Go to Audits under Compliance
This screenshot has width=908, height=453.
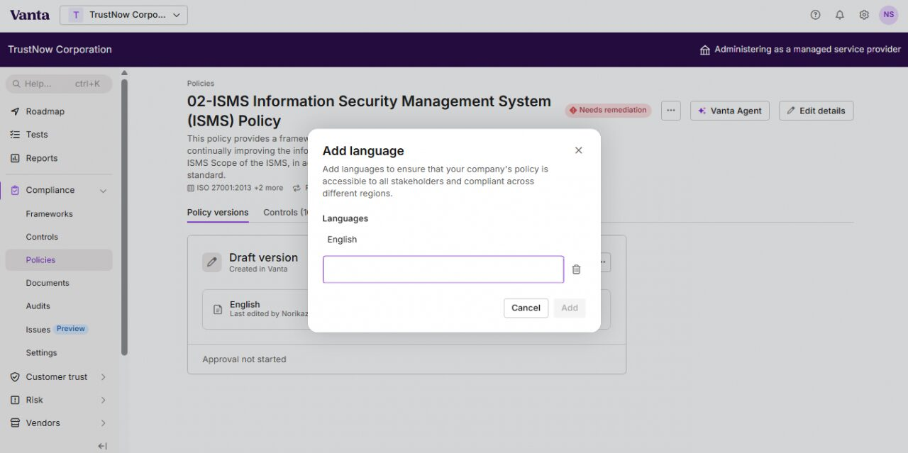pyautogui.click(x=38, y=306)
